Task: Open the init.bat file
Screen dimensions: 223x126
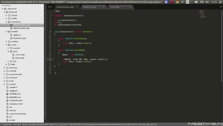Action: click(x=13, y=111)
